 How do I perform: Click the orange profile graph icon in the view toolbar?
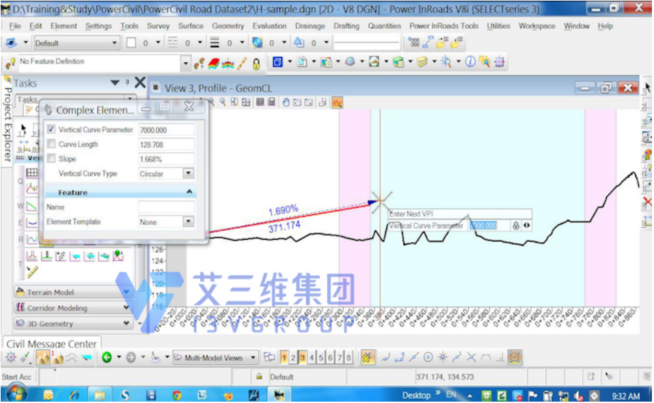(x=338, y=102)
